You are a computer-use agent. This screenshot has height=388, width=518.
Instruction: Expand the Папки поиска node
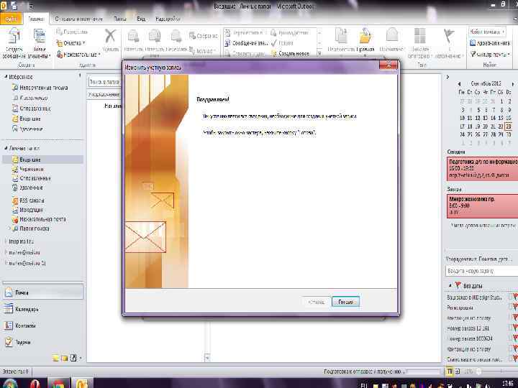click(x=9, y=228)
